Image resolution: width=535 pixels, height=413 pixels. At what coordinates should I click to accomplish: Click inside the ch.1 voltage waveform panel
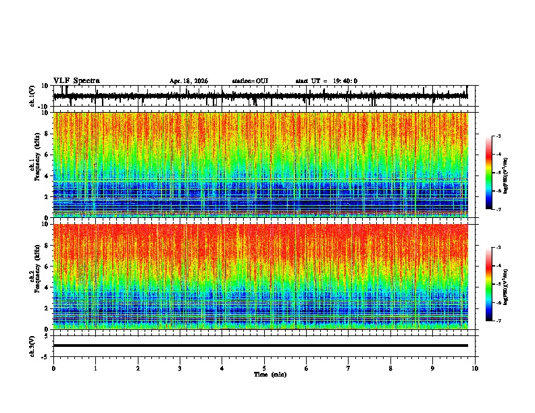260,96
